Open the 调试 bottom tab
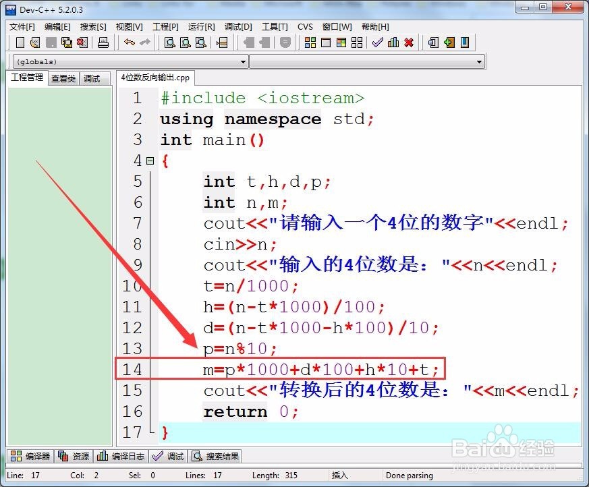The height and width of the screenshot is (487, 589). tap(168, 456)
